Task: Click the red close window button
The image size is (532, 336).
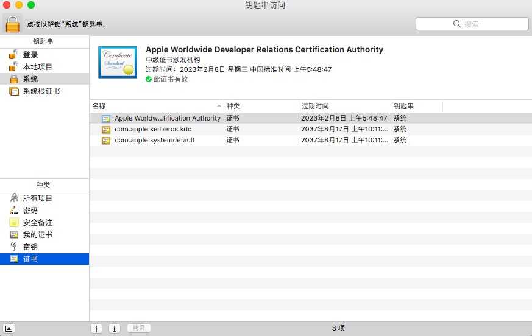Action: [7, 5]
